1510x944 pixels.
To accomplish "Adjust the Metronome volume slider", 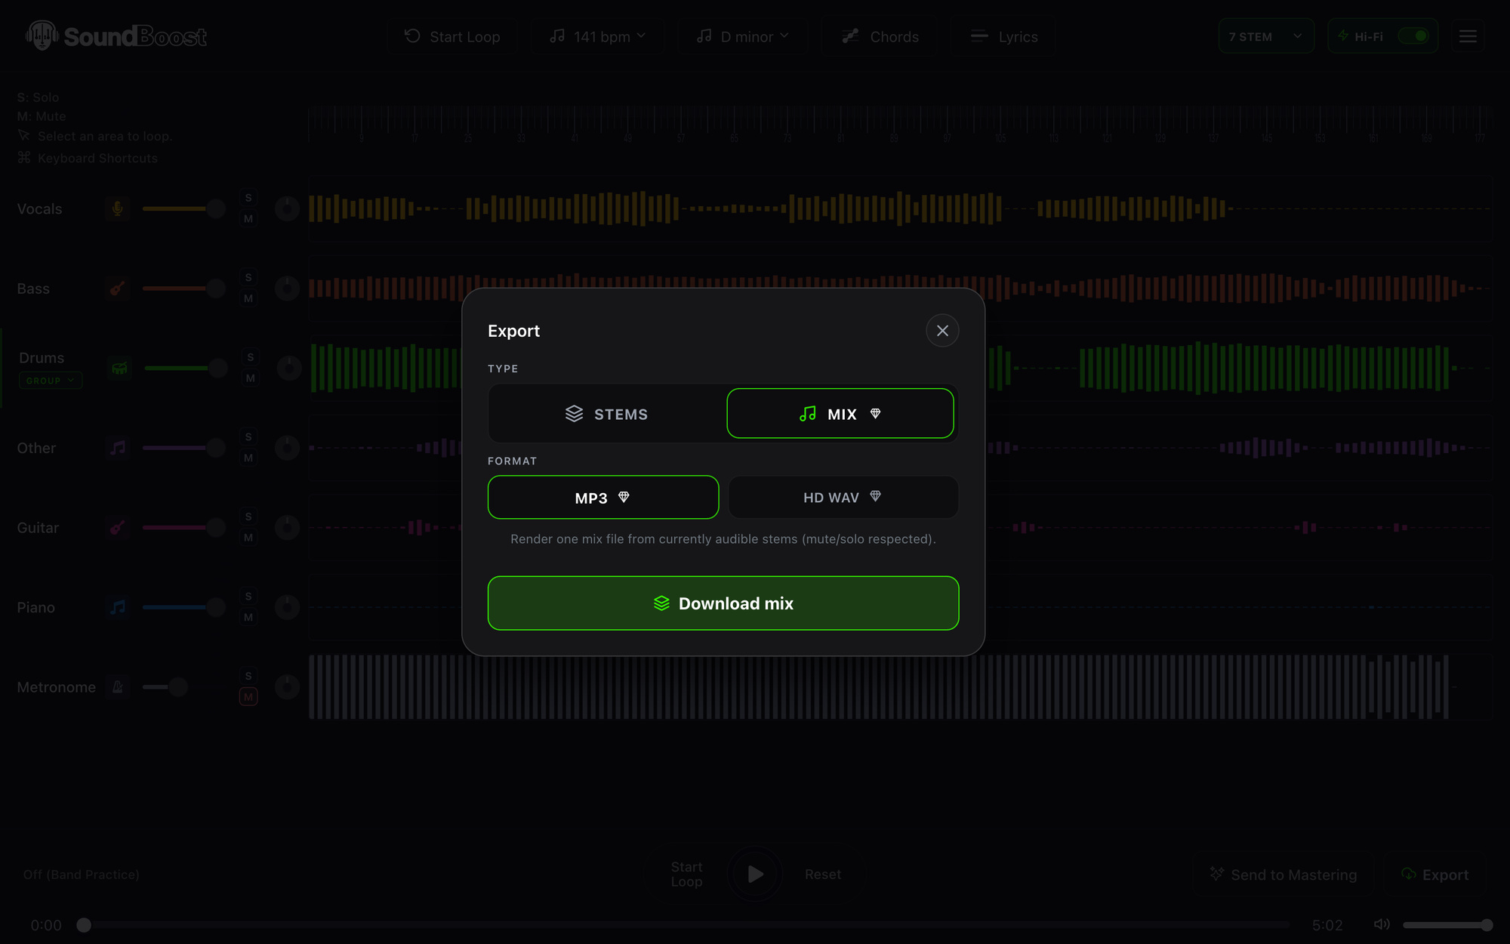I will [183, 686].
